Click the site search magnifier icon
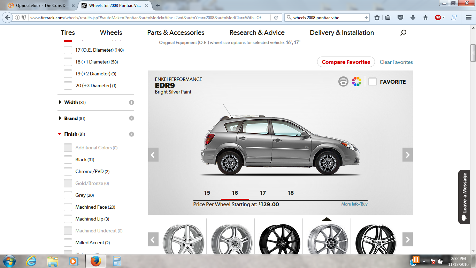Image resolution: width=476 pixels, height=268 pixels. 403,32
